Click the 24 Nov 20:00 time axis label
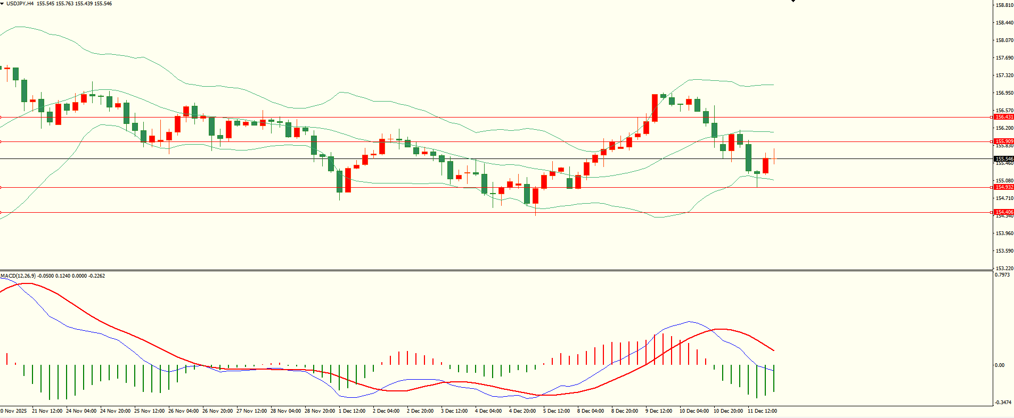Image resolution: width=1014 pixels, height=418 pixels. tap(115, 411)
